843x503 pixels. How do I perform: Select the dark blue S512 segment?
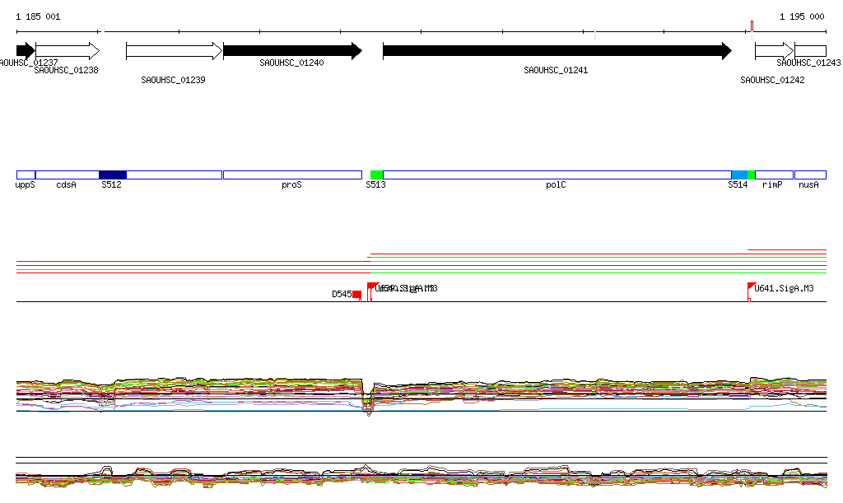(113, 175)
